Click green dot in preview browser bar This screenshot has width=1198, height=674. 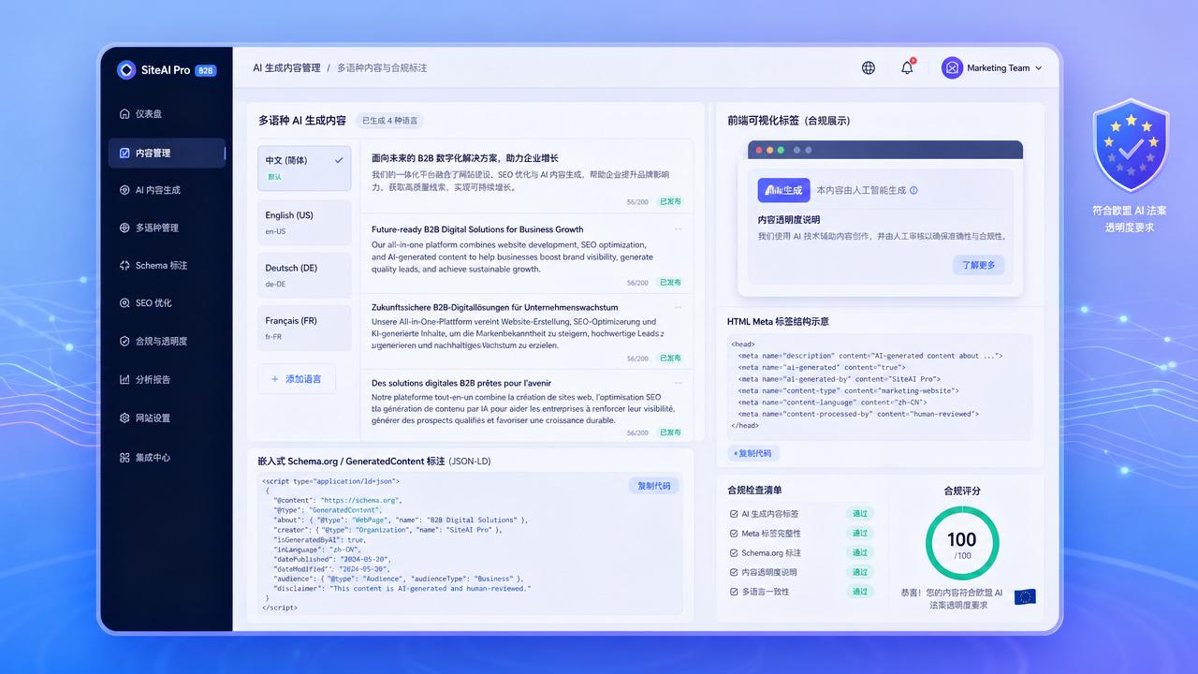(x=781, y=150)
